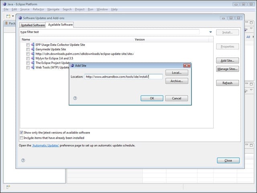Switch to the Installed Software tab

(x=33, y=25)
